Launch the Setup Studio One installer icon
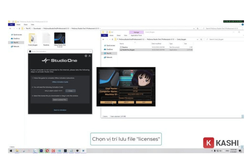 60,38
